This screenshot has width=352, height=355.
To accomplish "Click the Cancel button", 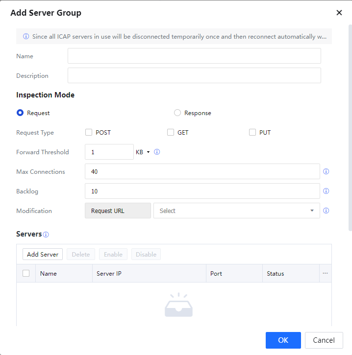I will [324, 340].
